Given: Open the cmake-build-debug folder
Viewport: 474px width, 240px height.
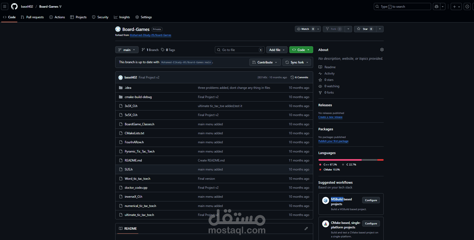Looking at the screenshot, I should [x=138, y=97].
